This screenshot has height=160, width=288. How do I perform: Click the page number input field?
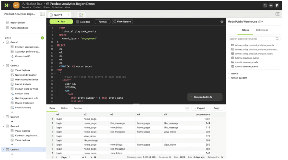(74, 157)
